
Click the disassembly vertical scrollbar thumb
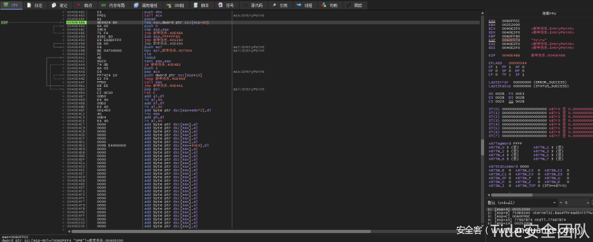click(482, 147)
